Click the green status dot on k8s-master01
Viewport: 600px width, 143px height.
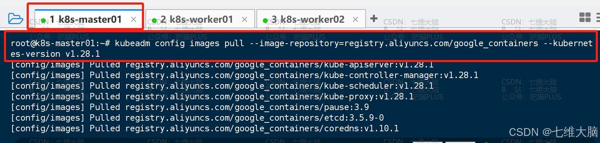[43, 21]
